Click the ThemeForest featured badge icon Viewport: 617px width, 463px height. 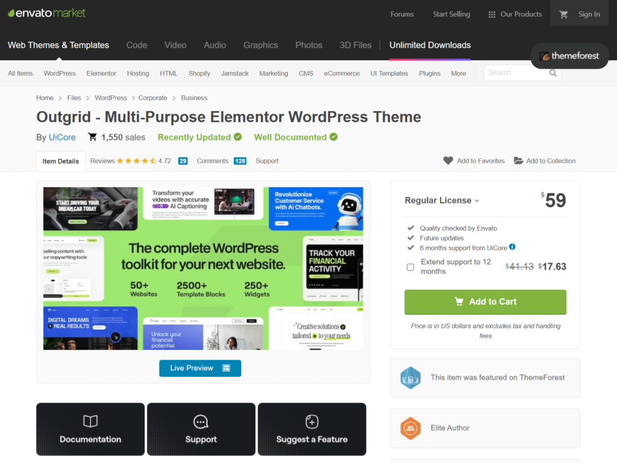pyautogui.click(x=410, y=378)
